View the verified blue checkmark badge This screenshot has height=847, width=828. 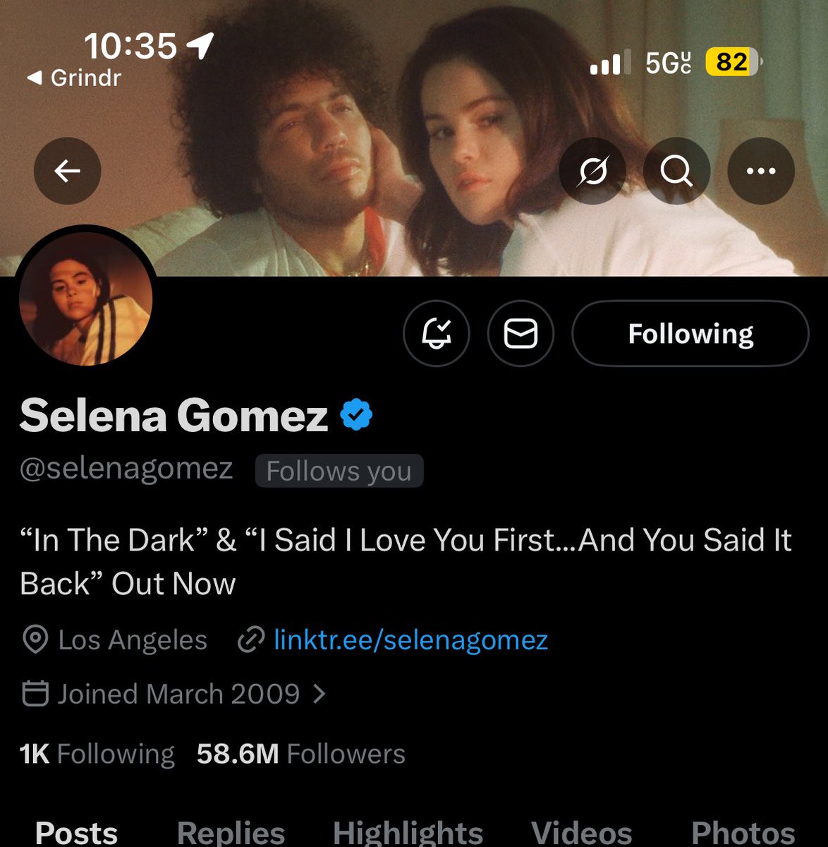(x=356, y=415)
